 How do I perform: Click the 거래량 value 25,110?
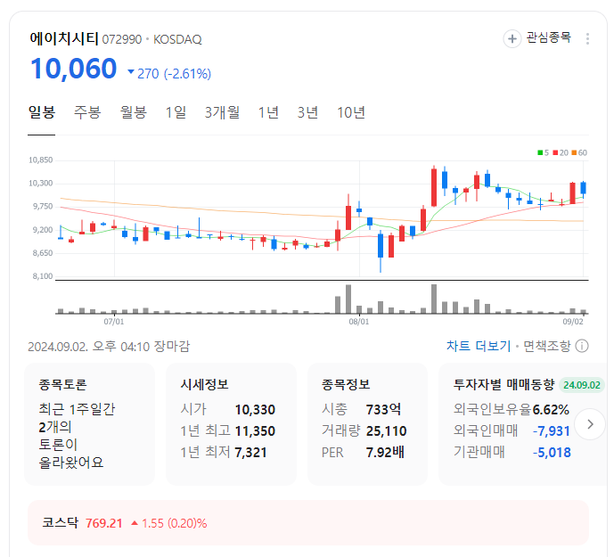[x=387, y=431]
